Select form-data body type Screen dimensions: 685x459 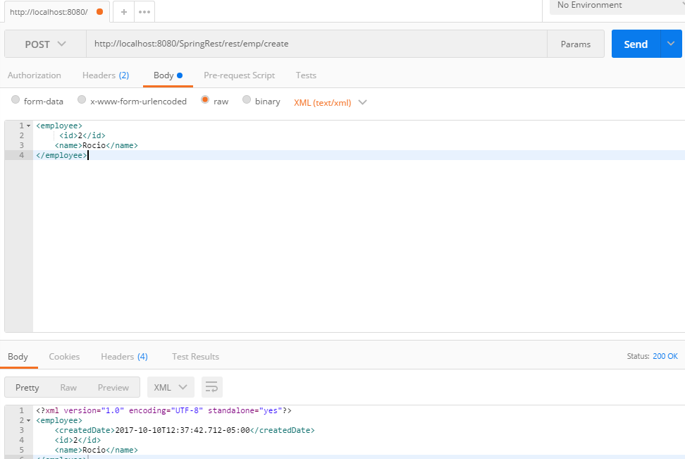tap(16, 99)
